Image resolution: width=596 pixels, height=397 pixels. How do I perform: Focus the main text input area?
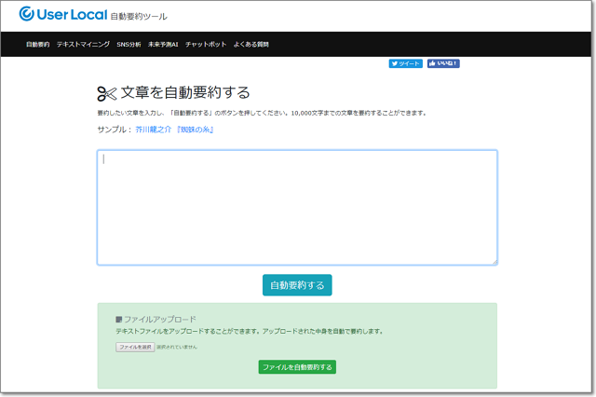(x=297, y=207)
